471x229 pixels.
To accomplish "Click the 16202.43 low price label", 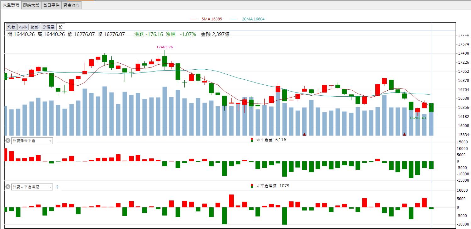I will [418, 118].
